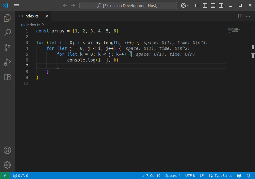
Task: Click the minimap code preview
Action: tap(234, 31)
